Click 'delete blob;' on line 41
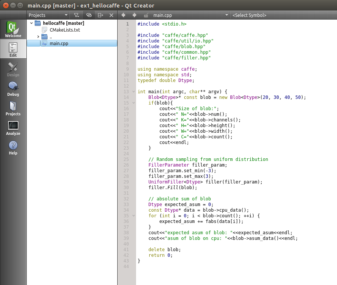This screenshot has width=337, height=285. (165, 250)
